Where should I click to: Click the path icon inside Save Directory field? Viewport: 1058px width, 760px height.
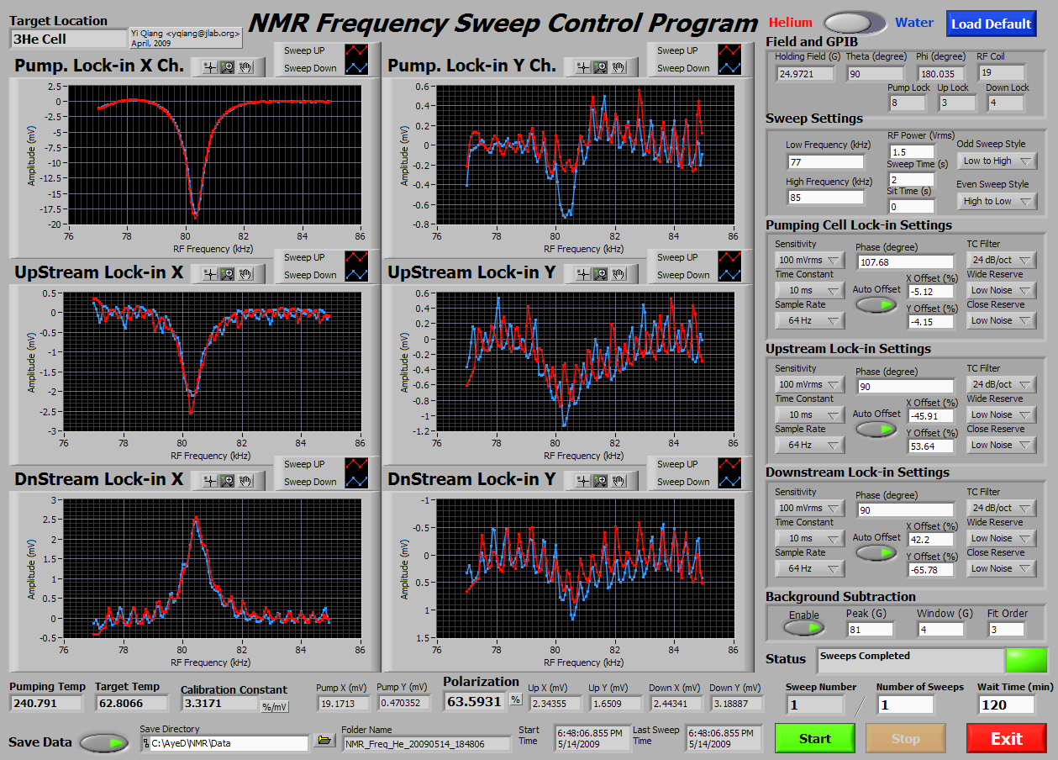pyautogui.click(x=146, y=743)
